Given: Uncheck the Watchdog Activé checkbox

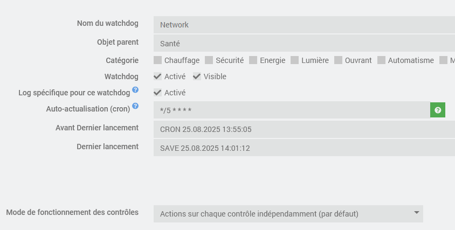Looking at the screenshot, I should 157,76.
